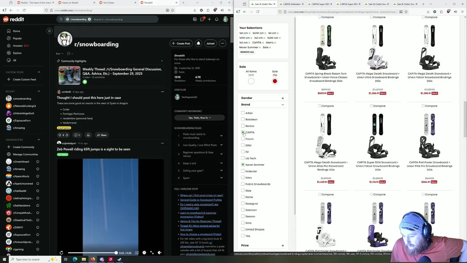Downvote the 'Thought I should post this' post
467x263 pixels.
tap(67, 135)
